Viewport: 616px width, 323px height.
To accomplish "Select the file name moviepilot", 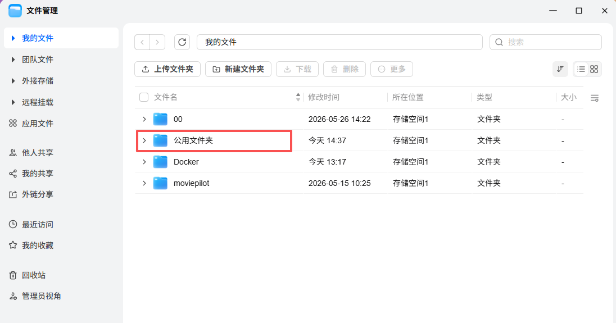I will point(191,183).
